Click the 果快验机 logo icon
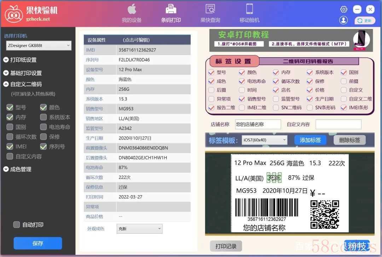The image size is (382, 257). [x=14, y=14]
